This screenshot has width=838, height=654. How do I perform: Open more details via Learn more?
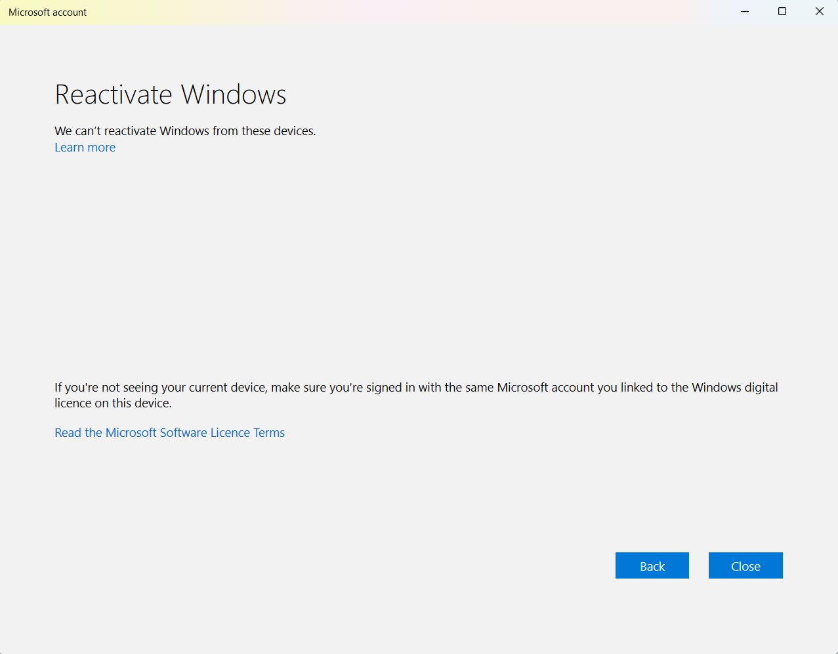[x=85, y=147]
